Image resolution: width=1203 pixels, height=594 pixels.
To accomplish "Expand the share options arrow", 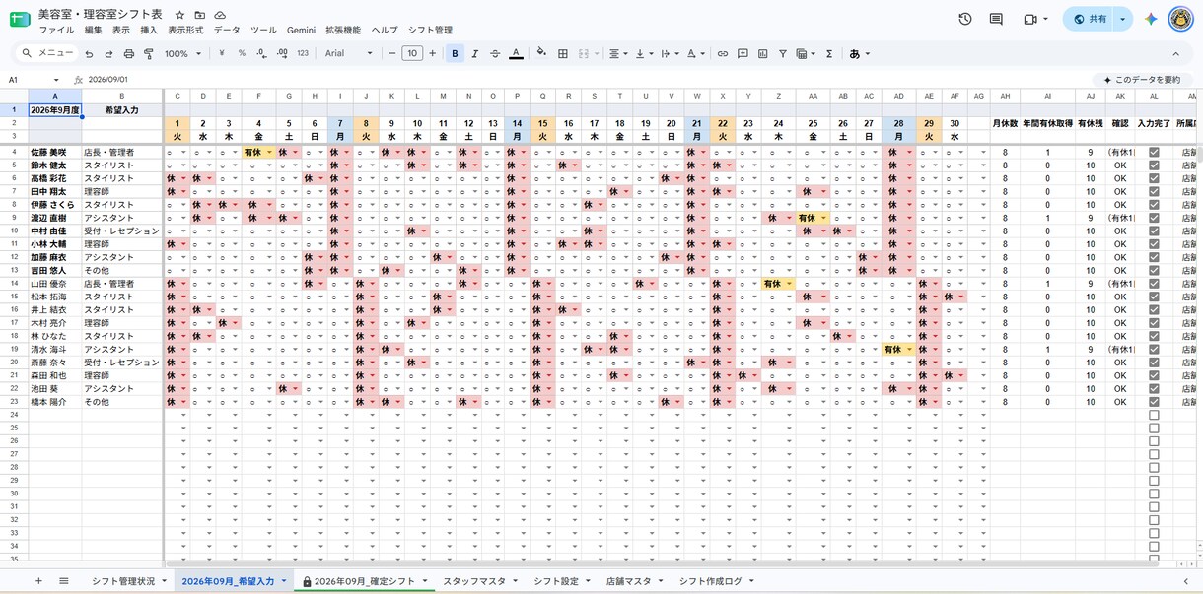I will pos(1122,19).
